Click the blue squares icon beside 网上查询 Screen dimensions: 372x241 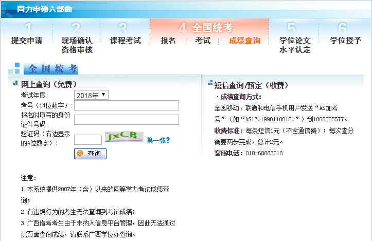coord(15,83)
